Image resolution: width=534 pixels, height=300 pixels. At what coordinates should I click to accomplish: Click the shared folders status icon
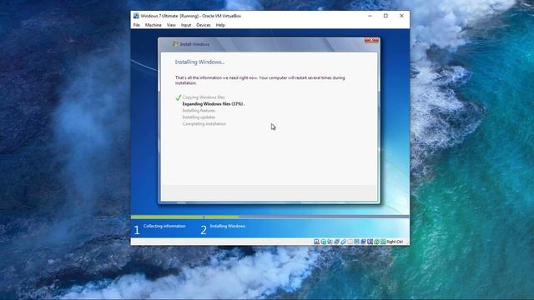pyautogui.click(x=350, y=242)
